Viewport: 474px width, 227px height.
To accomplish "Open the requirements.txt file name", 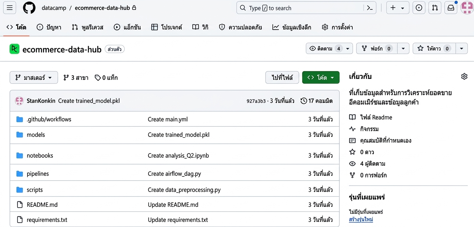I will pos(47,220).
